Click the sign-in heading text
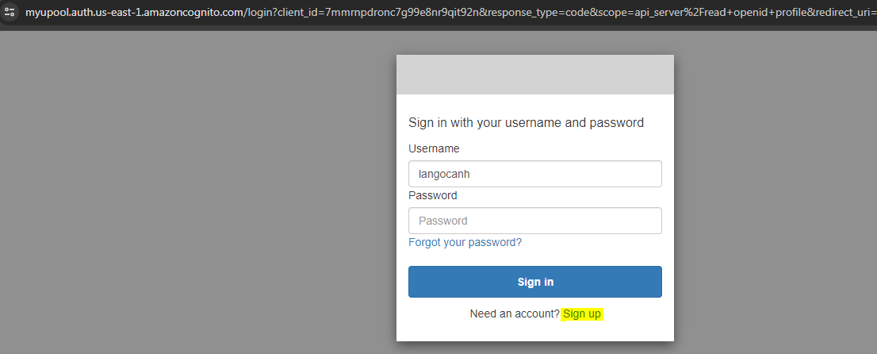The width and height of the screenshot is (877, 354). pos(526,122)
